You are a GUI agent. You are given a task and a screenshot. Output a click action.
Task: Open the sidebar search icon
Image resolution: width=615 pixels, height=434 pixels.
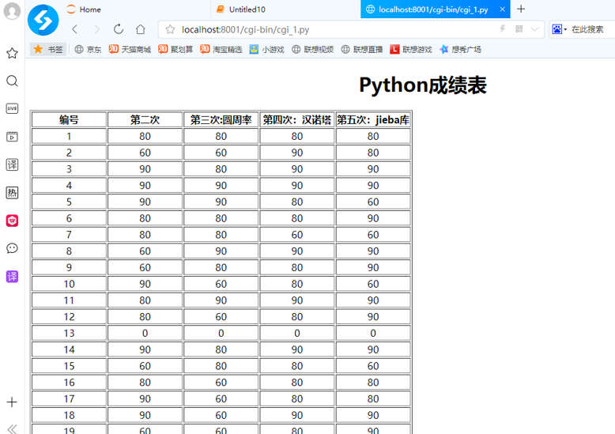pyautogui.click(x=12, y=81)
